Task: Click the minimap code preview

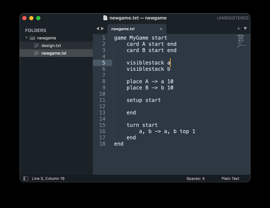Action: point(241,41)
